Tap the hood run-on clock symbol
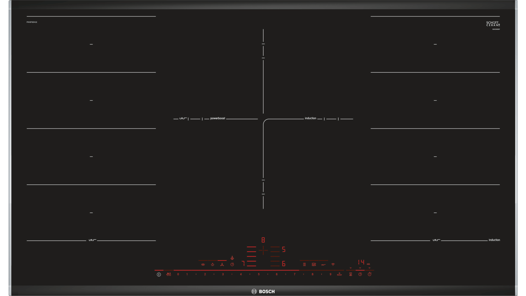 point(232,264)
